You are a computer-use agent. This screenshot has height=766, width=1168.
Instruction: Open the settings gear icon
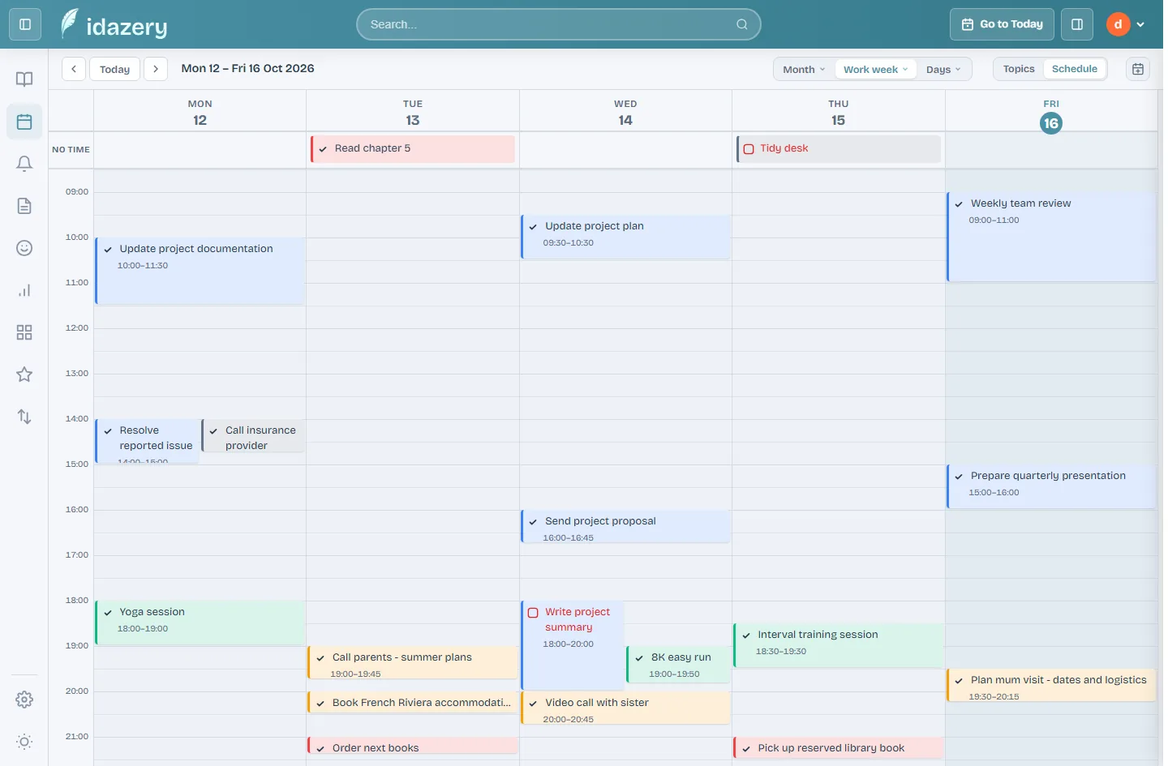tap(24, 700)
